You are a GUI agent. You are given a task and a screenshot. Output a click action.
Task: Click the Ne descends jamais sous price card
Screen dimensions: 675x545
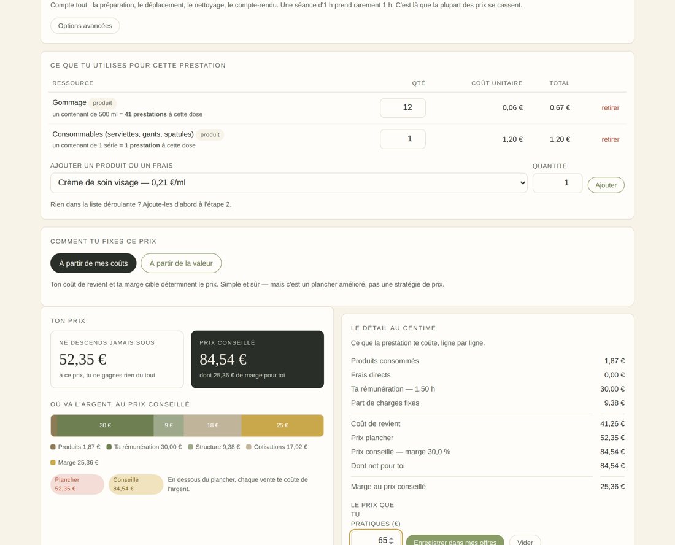[117, 360]
